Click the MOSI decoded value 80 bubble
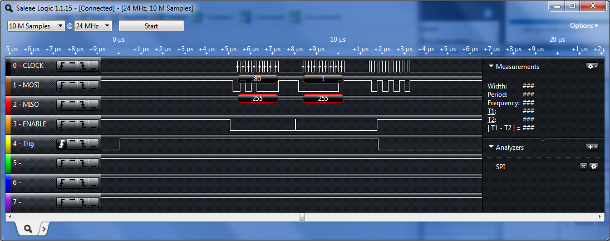 click(x=257, y=79)
